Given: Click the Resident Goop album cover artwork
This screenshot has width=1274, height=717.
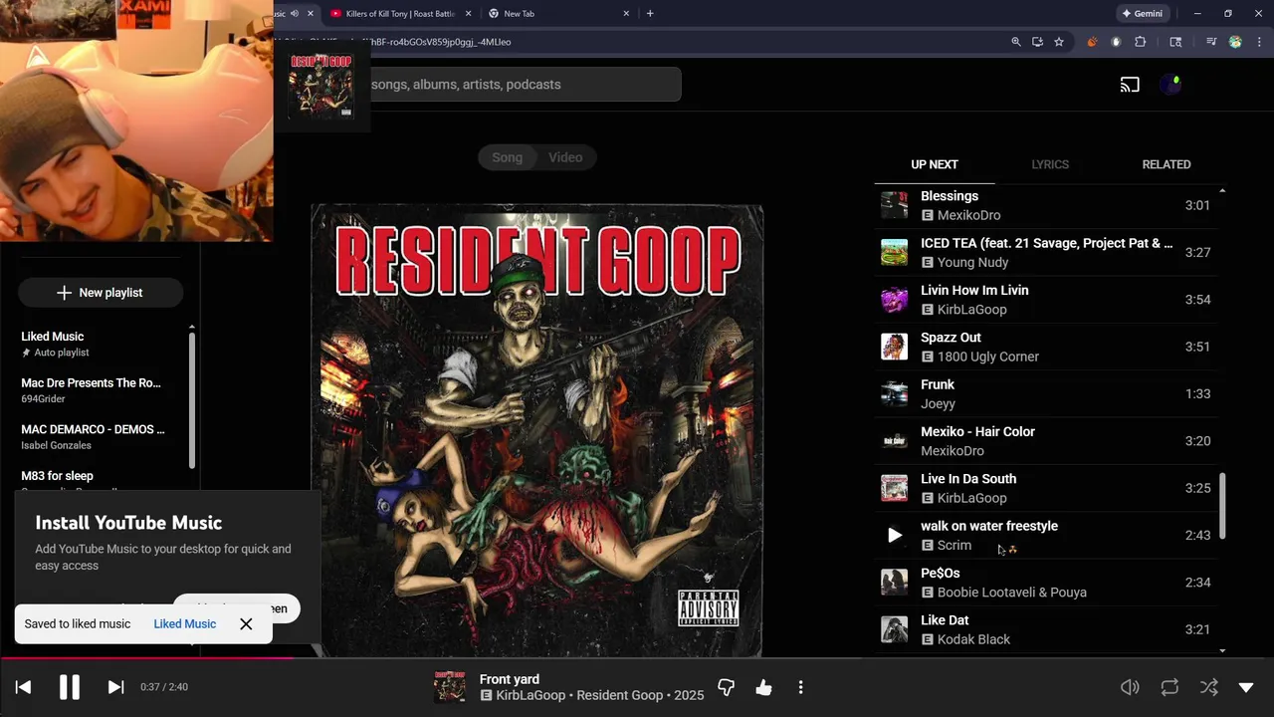Looking at the screenshot, I should [x=537, y=431].
